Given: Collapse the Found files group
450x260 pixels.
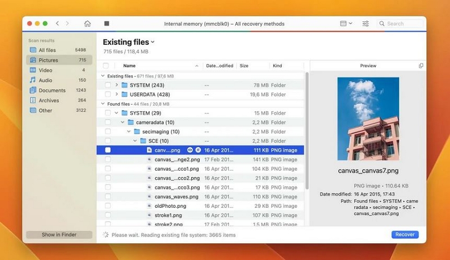Looking at the screenshot, I should tap(103, 104).
